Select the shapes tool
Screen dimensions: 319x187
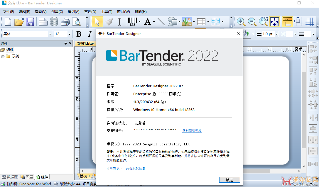172,22
